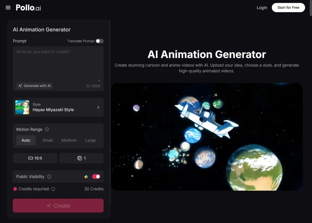Open the Style selector chevron

98,107
